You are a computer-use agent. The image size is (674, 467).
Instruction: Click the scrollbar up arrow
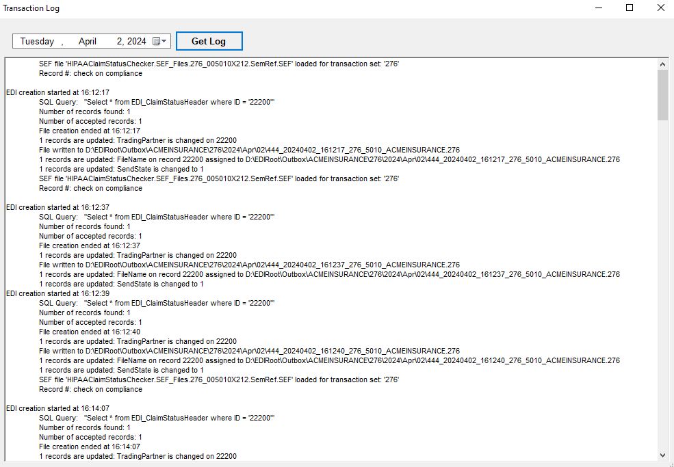click(662, 64)
